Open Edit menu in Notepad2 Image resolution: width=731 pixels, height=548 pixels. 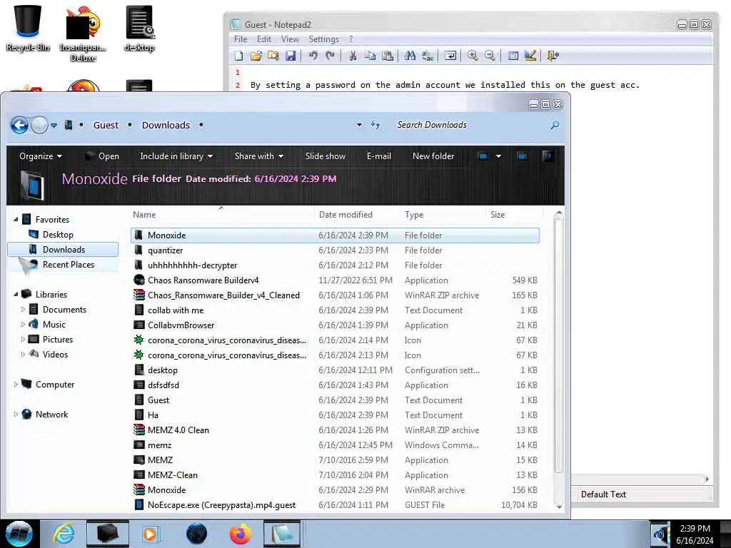click(x=264, y=39)
